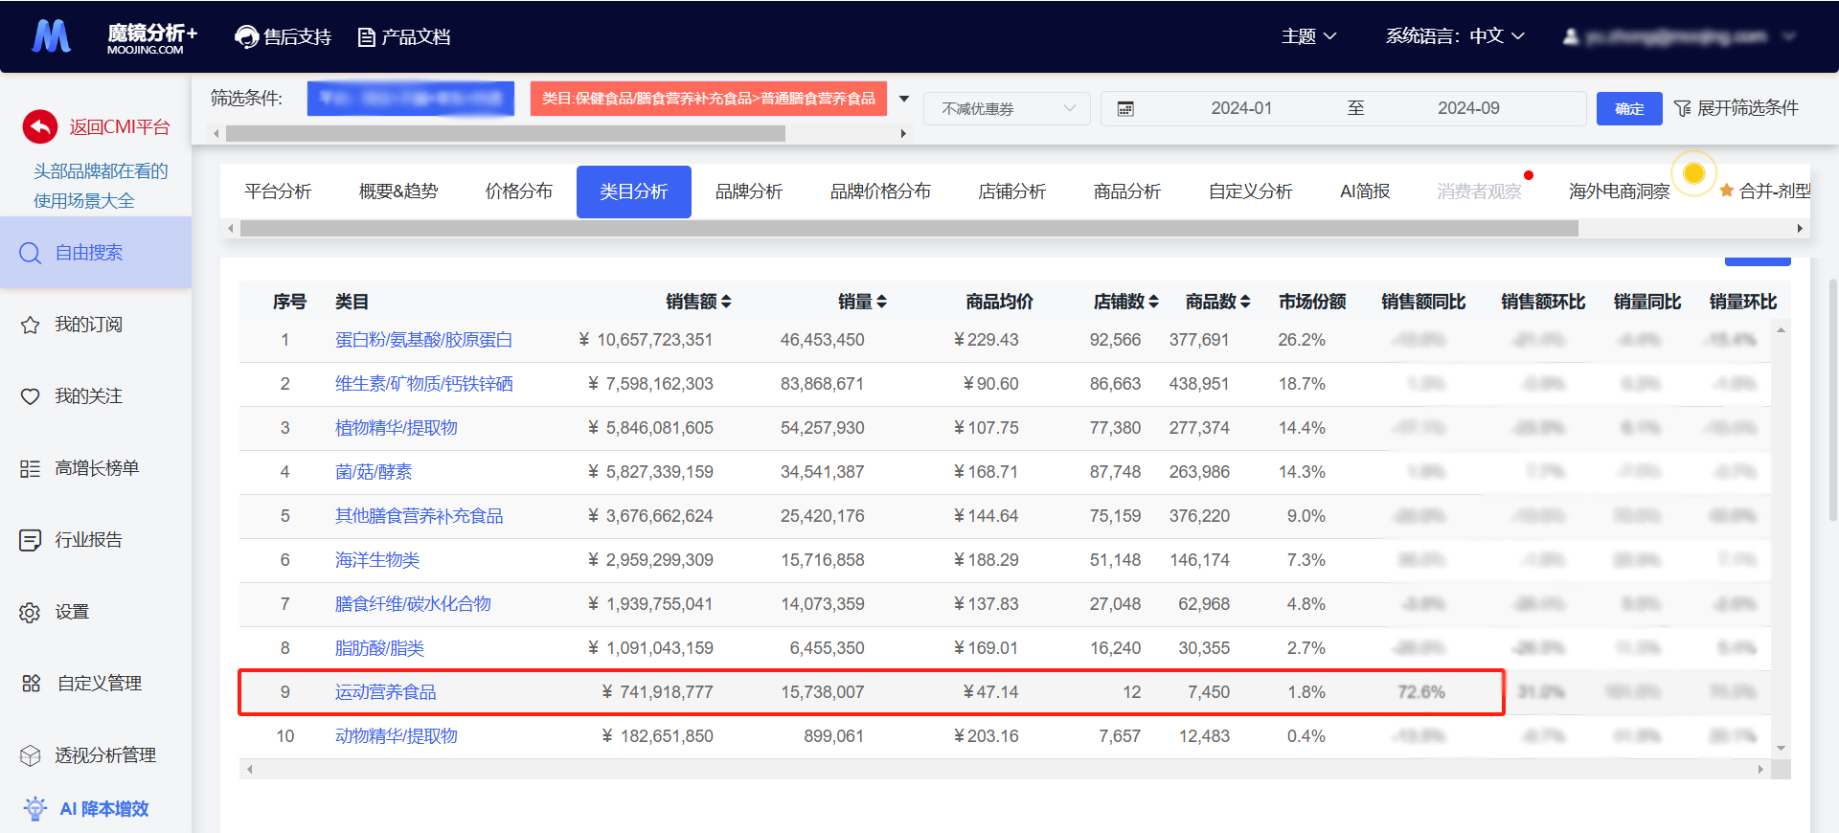
Task: Open the product documentation page icon
Action: pyautogui.click(x=366, y=37)
